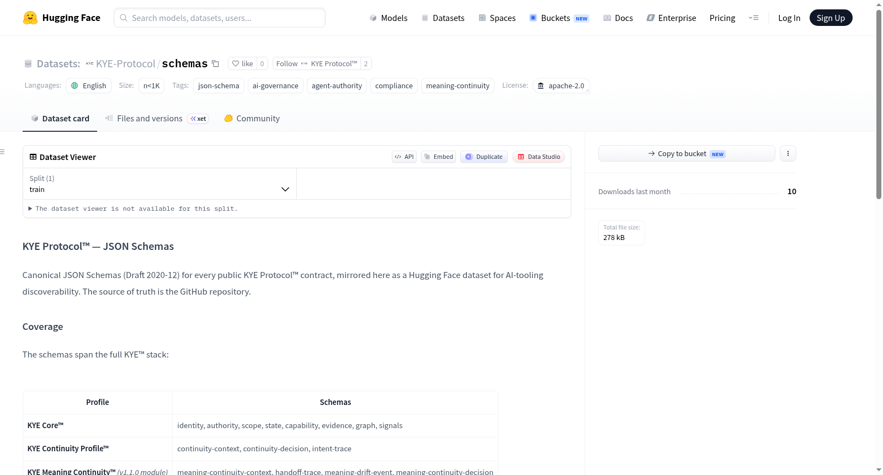
Task: Click the apache-2.0 license tag
Action: 561,86
